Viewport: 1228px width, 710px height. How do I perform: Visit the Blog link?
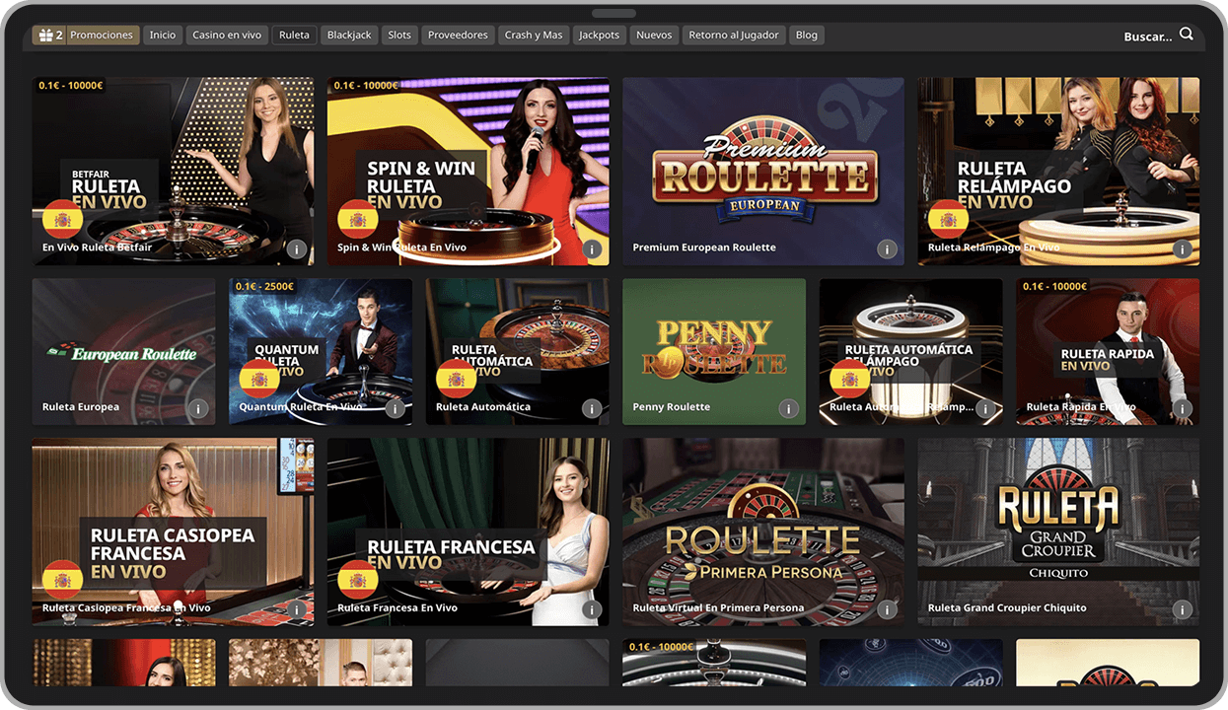pos(806,35)
